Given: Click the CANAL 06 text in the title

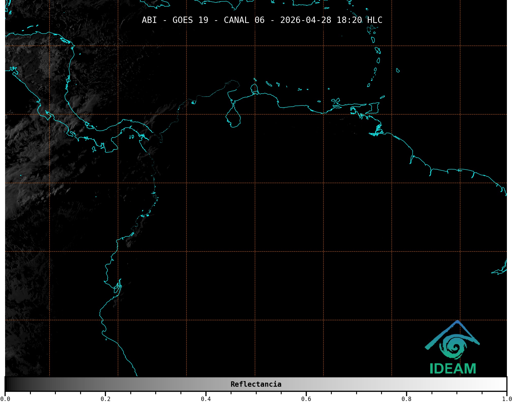Looking at the screenshot, I should coord(244,20).
